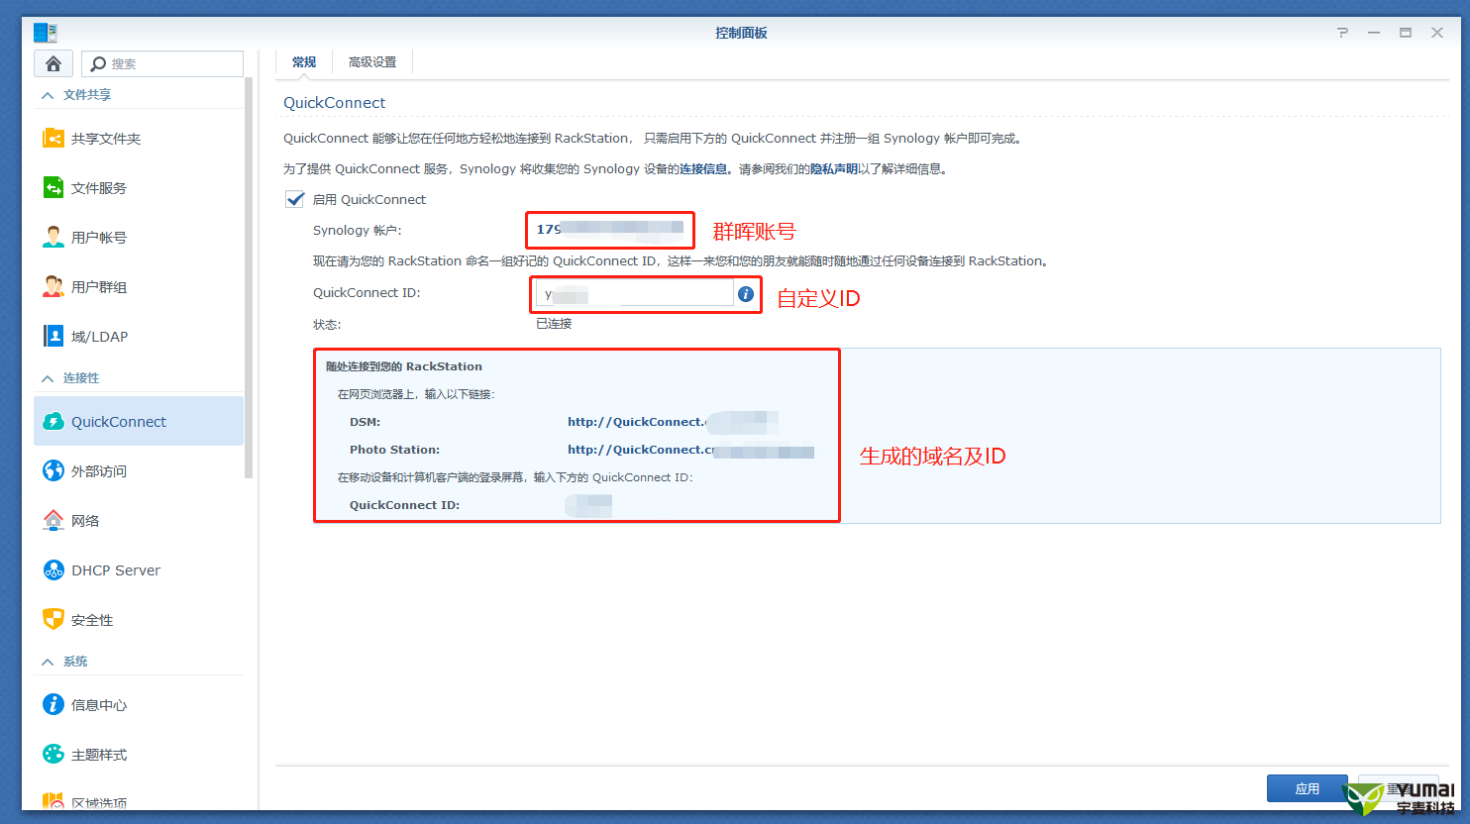This screenshot has width=1470, height=824.
Task: Click the 安全性 label in the sidebar
Action: [x=92, y=620]
